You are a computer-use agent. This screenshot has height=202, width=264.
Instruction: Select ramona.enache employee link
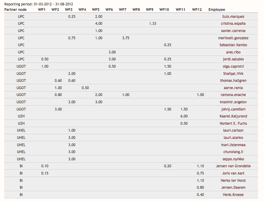(x=233, y=95)
